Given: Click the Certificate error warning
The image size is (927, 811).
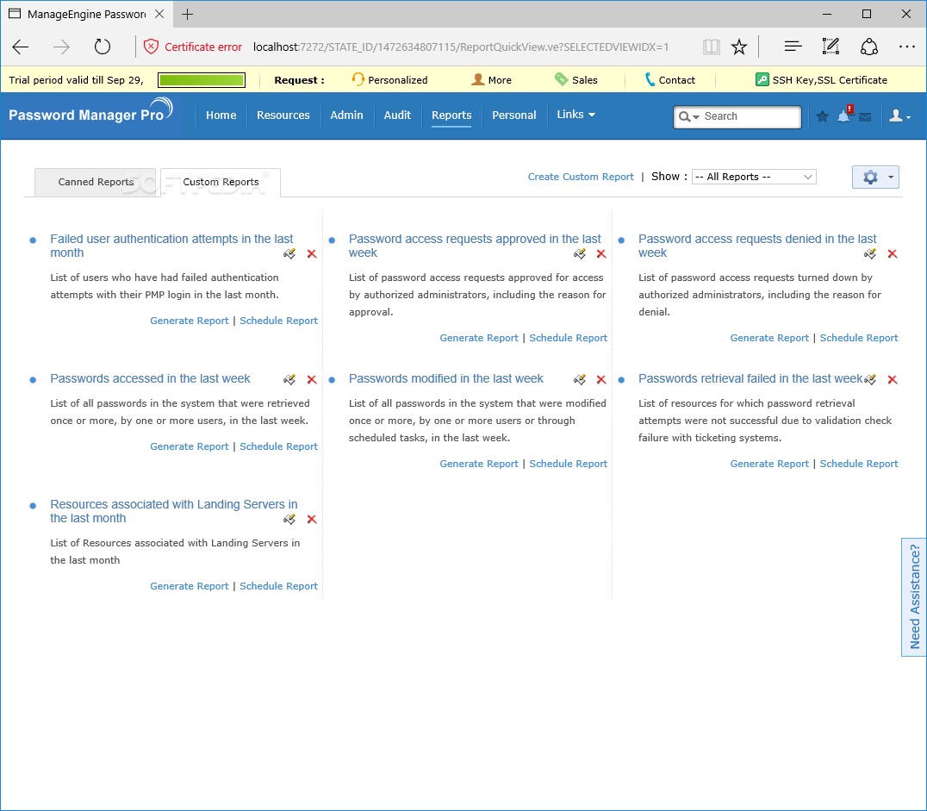Looking at the screenshot, I should click(x=193, y=47).
